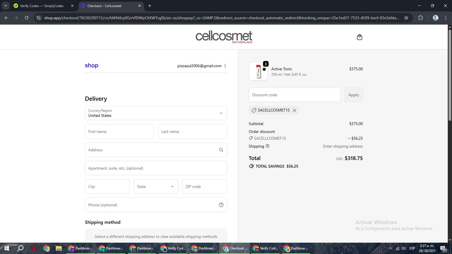452x254 pixels.
Task: Click the Apply discount button
Action: [x=353, y=95]
